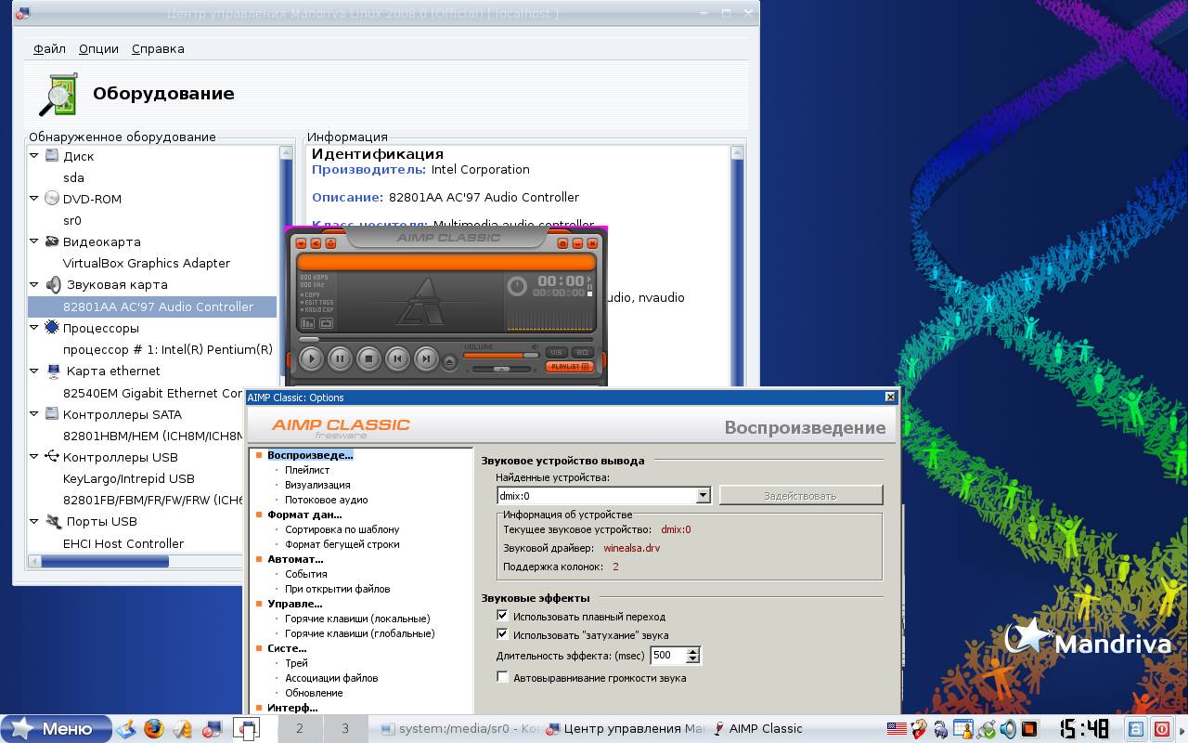Collapse the 'Видеокарта' tree node
The height and width of the screenshot is (743, 1188).
coord(34,241)
